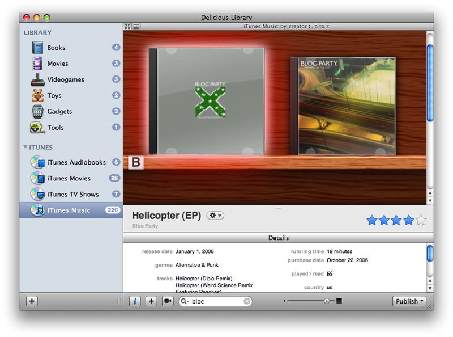Change the creator sort criterion
This screenshot has width=453, height=337.
(300, 26)
